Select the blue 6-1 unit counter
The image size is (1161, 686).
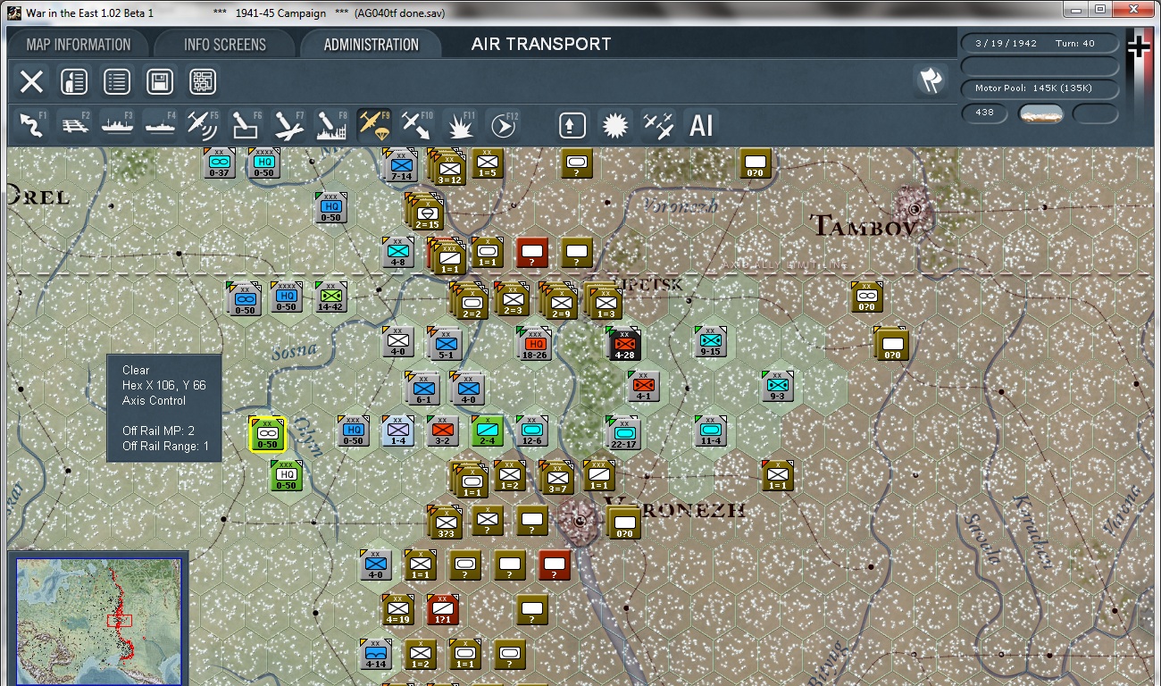coord(422,389)
